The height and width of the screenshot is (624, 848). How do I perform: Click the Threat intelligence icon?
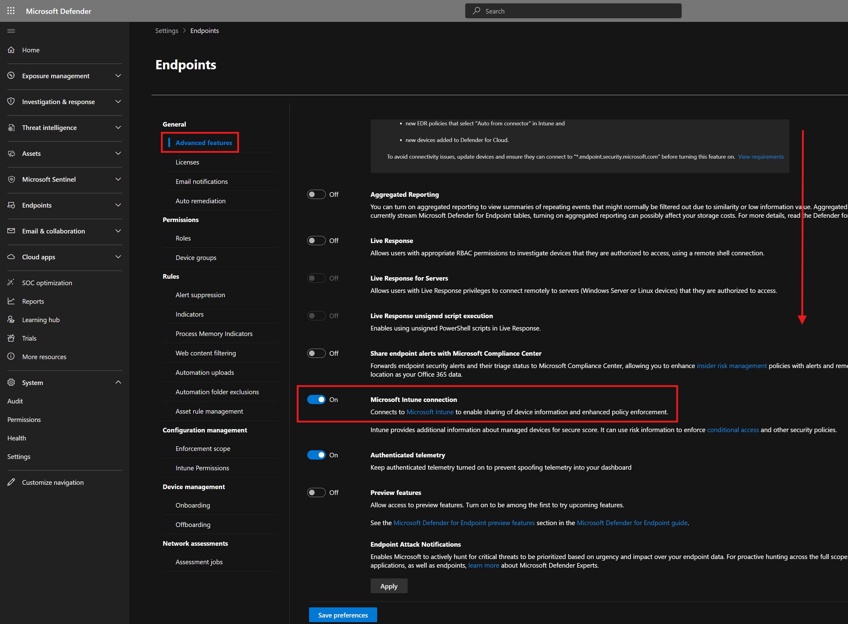pos(11,127)
